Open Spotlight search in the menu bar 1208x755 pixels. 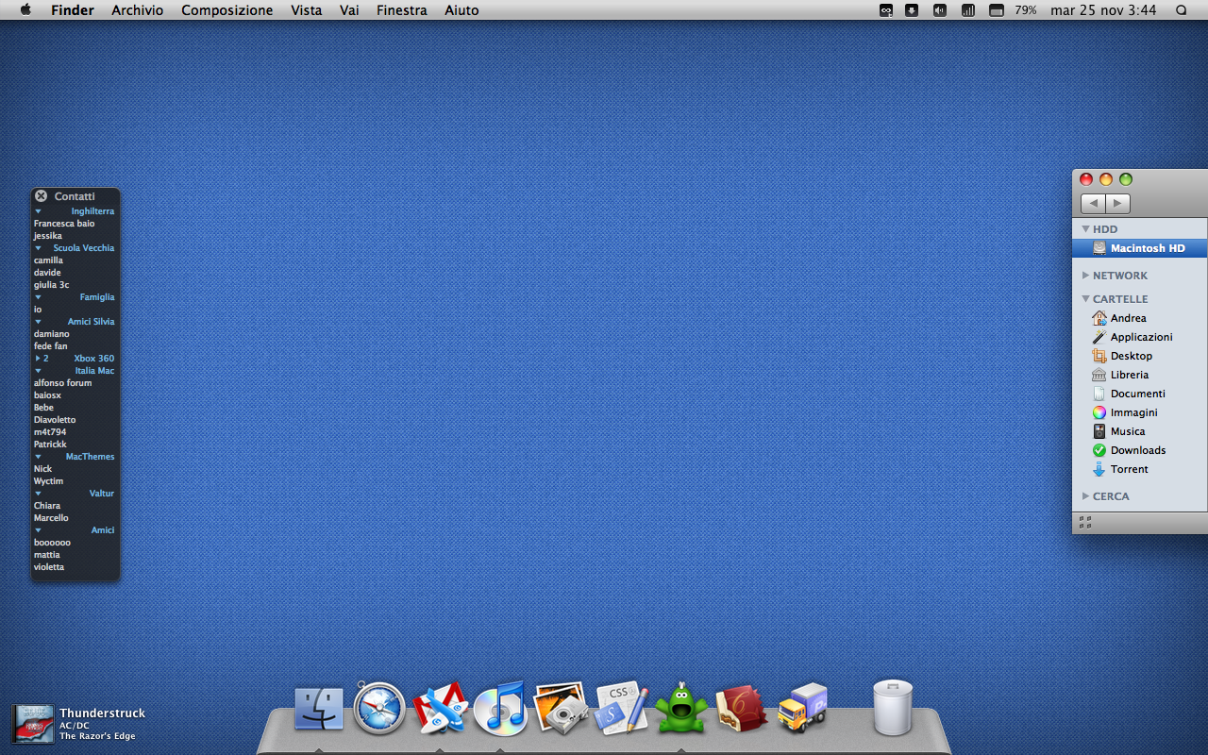[1182, 10]
